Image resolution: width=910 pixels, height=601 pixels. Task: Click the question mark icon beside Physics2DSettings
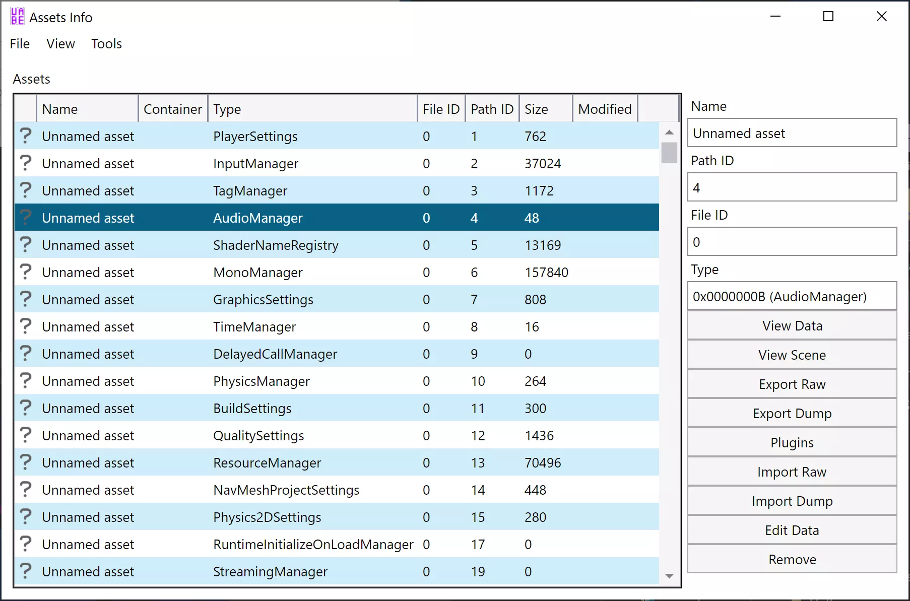point(26,517)
